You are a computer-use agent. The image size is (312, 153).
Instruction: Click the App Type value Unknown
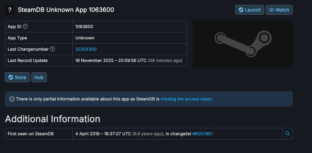tap(85, 38)
